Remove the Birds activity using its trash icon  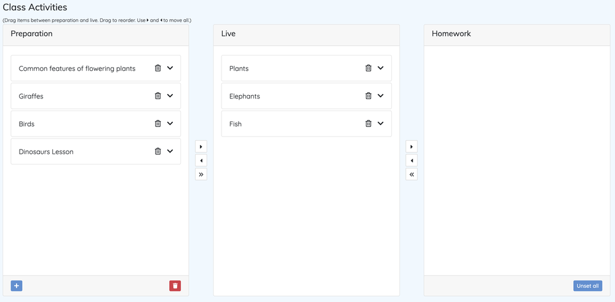pos(157,124)
